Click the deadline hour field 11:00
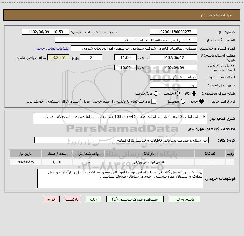This screenshot has width=244, height=236. (125, 57)
